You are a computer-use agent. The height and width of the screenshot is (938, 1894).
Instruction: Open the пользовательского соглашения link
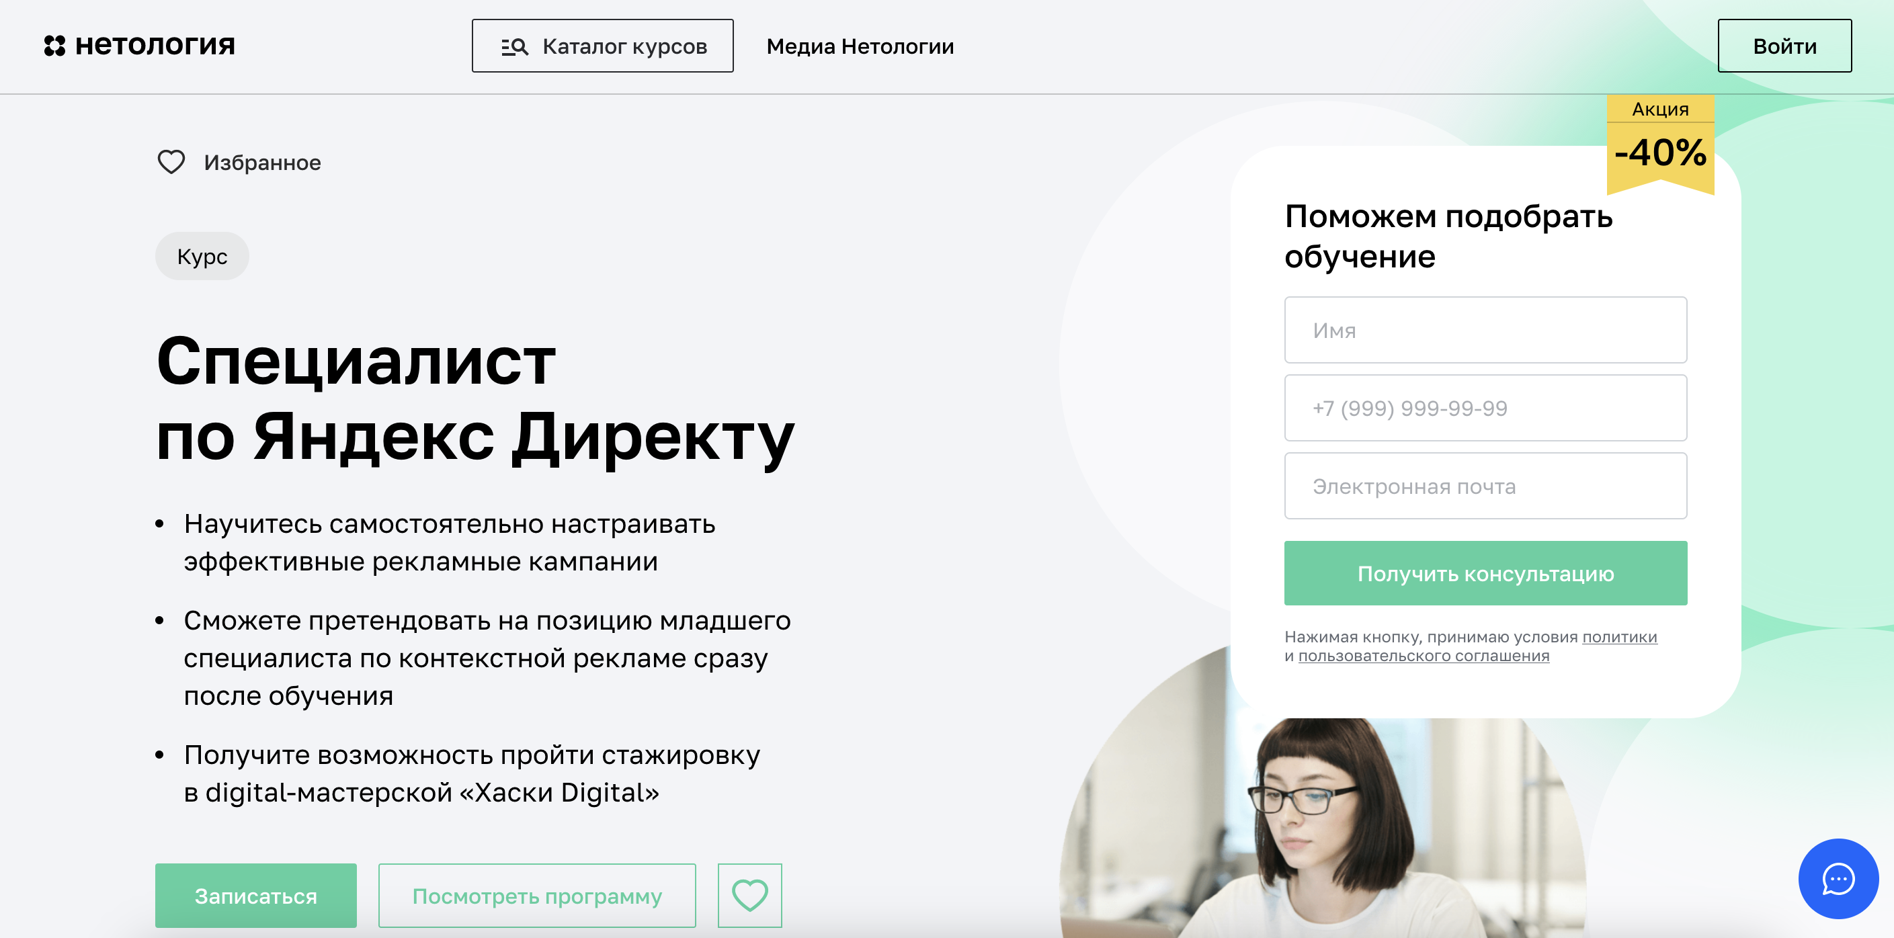[x=1424, y=656]
